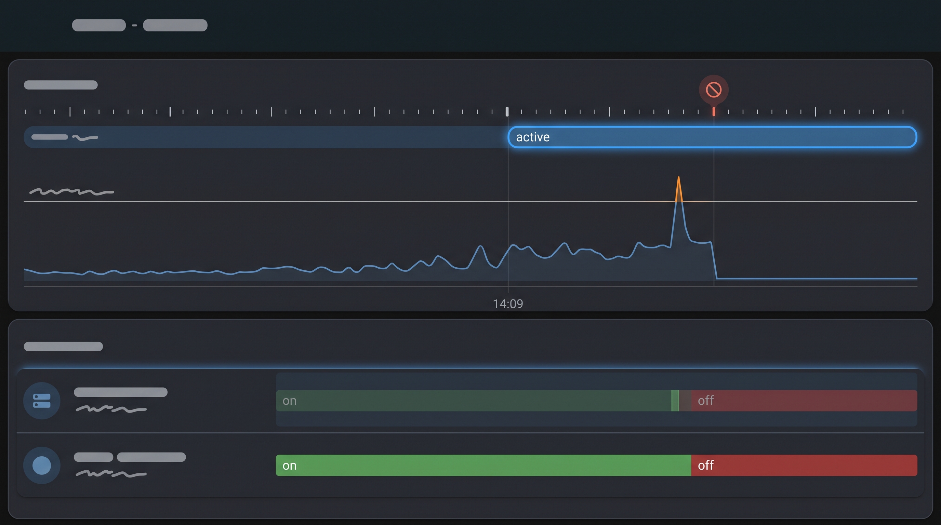Click the red blocked-circle incident marker icon
Viewport: 941px width, 525px height.
click(x=713, y=90)
